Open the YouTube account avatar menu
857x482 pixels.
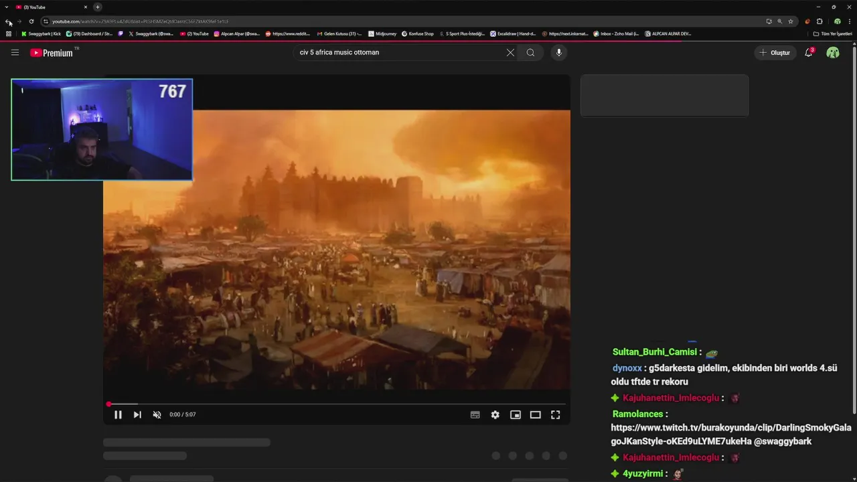coord(833,52)
